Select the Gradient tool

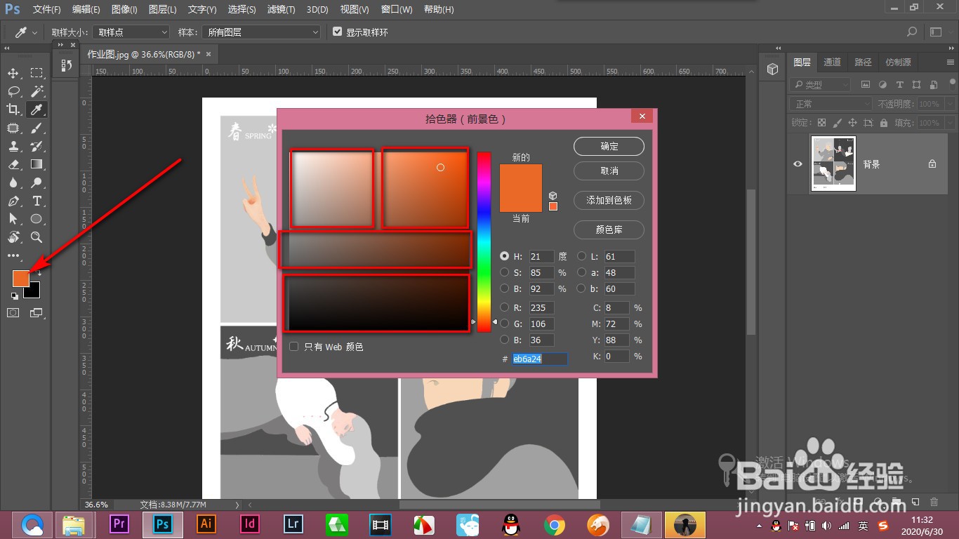pos(37,164)
